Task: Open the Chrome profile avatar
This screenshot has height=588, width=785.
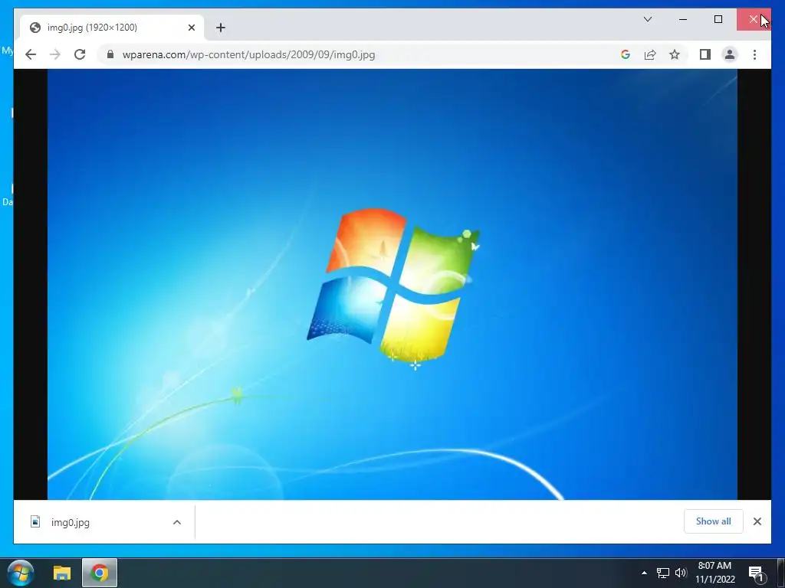Action: tap(730, 54)
